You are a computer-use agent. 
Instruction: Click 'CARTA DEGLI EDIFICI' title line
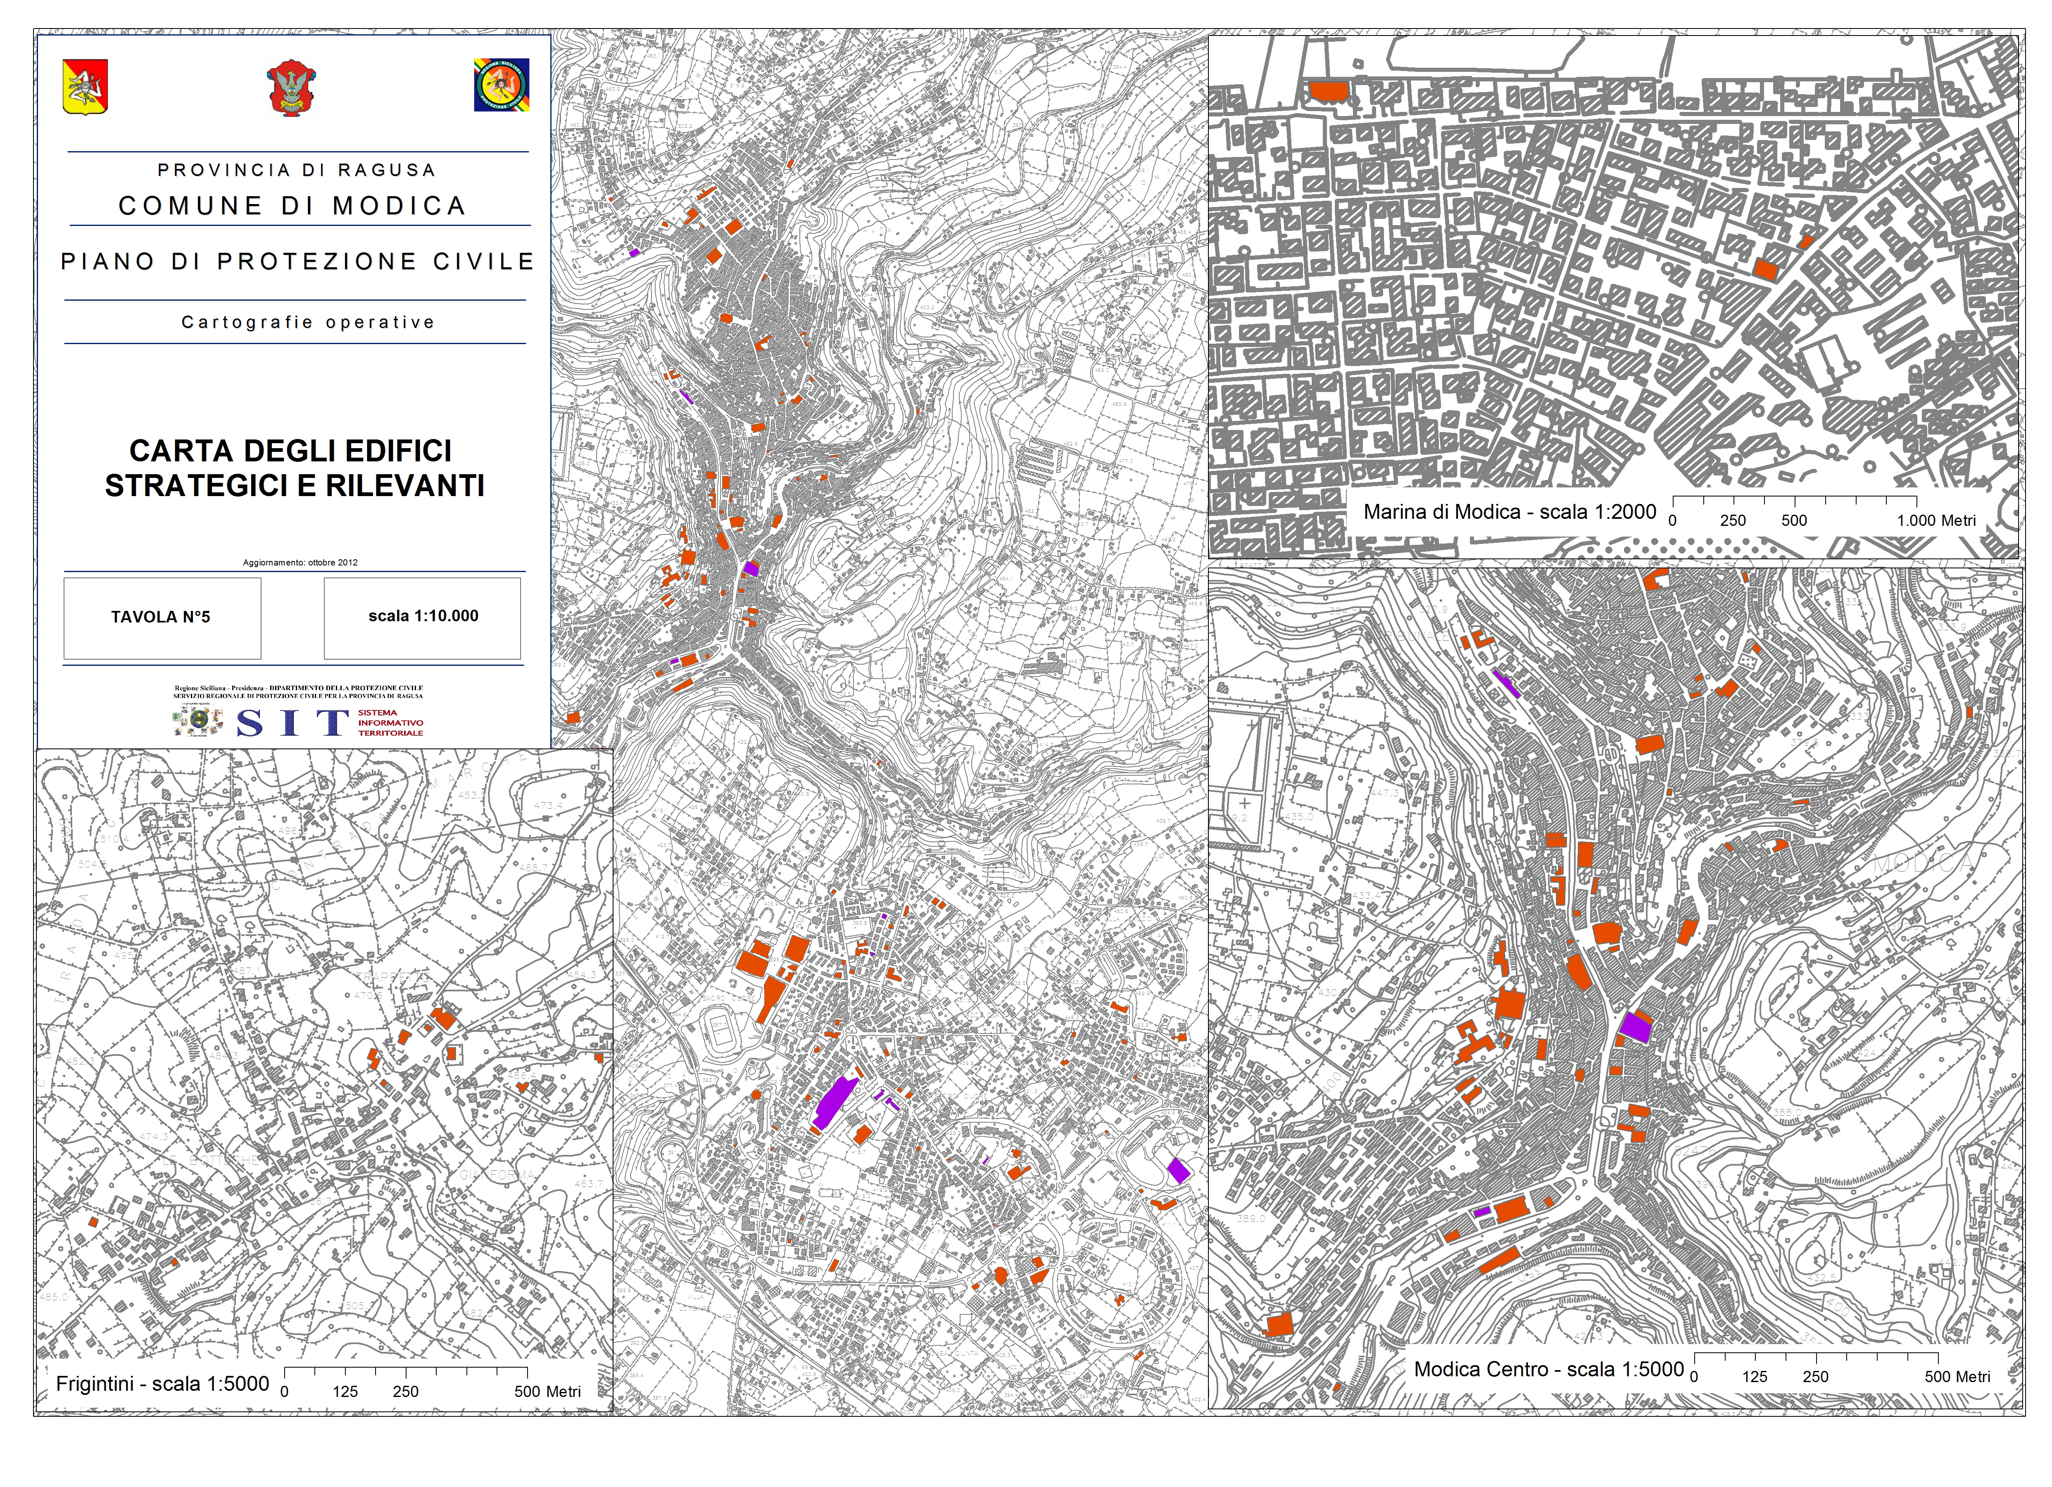point(290,451)
